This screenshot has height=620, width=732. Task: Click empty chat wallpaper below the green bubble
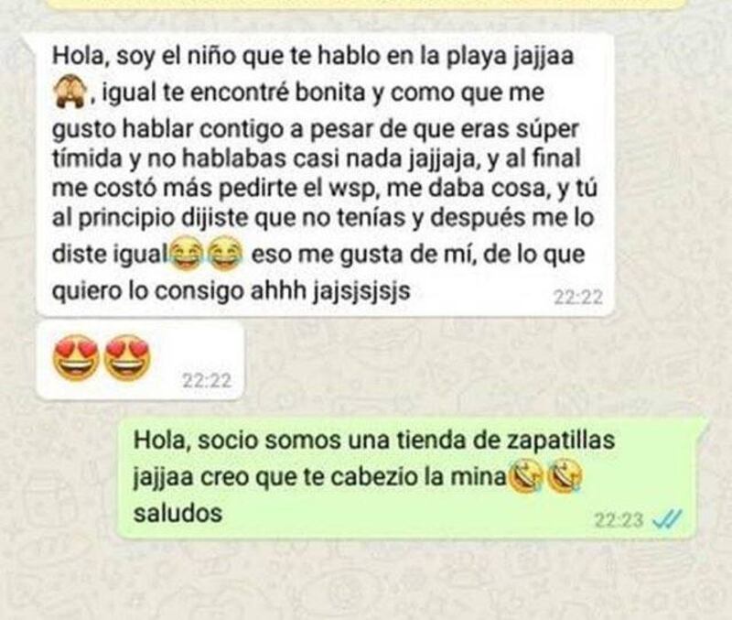364,582
